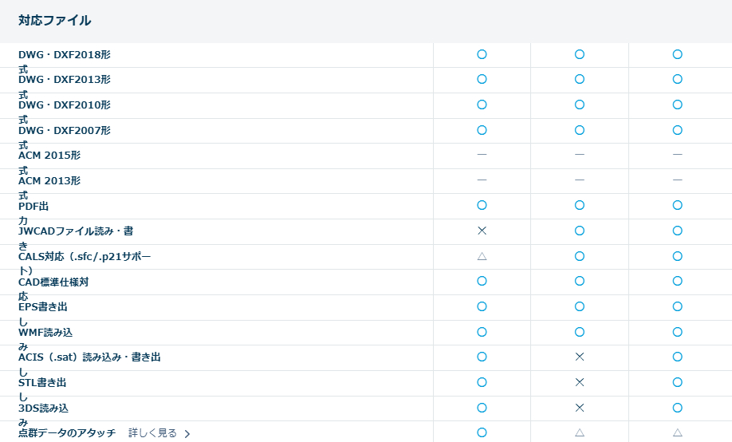The height and width of the screenshot is (442, 732).
Task: Click middle-column cross icon in the 3DS読み込み row
Action: (x=580, y=408)
